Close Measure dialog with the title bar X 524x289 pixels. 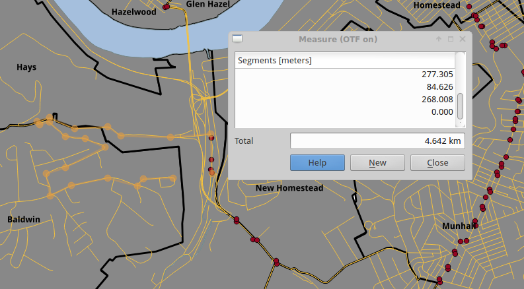click(x=463, y=40)
